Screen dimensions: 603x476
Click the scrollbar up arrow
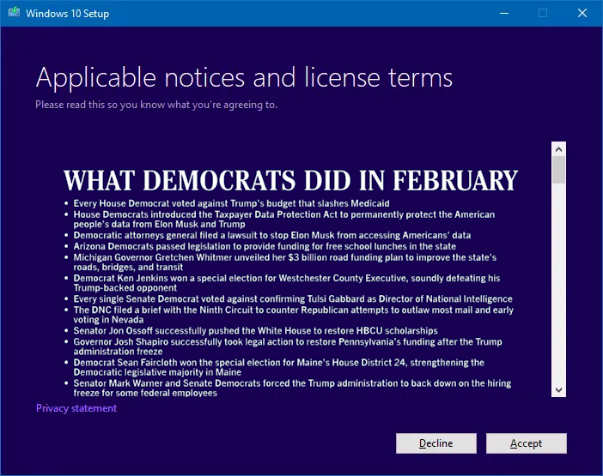[x=559, y=149]
